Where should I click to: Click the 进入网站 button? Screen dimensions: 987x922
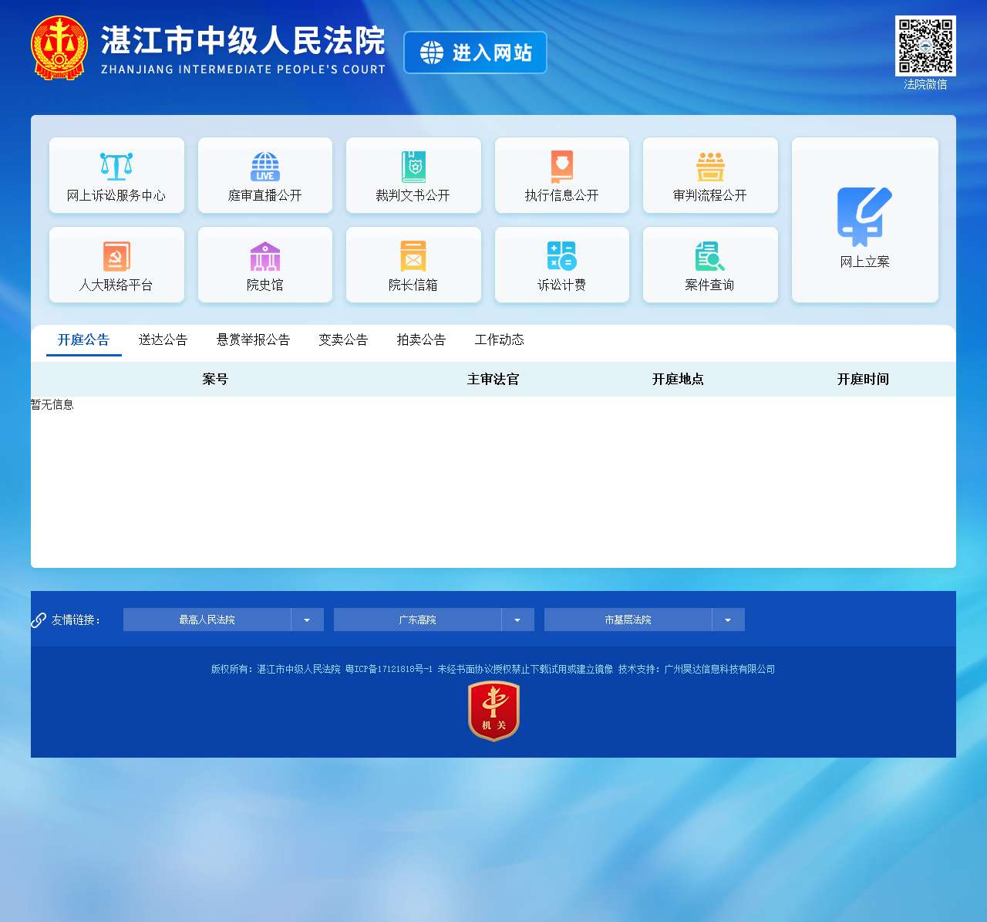[475, 52]
